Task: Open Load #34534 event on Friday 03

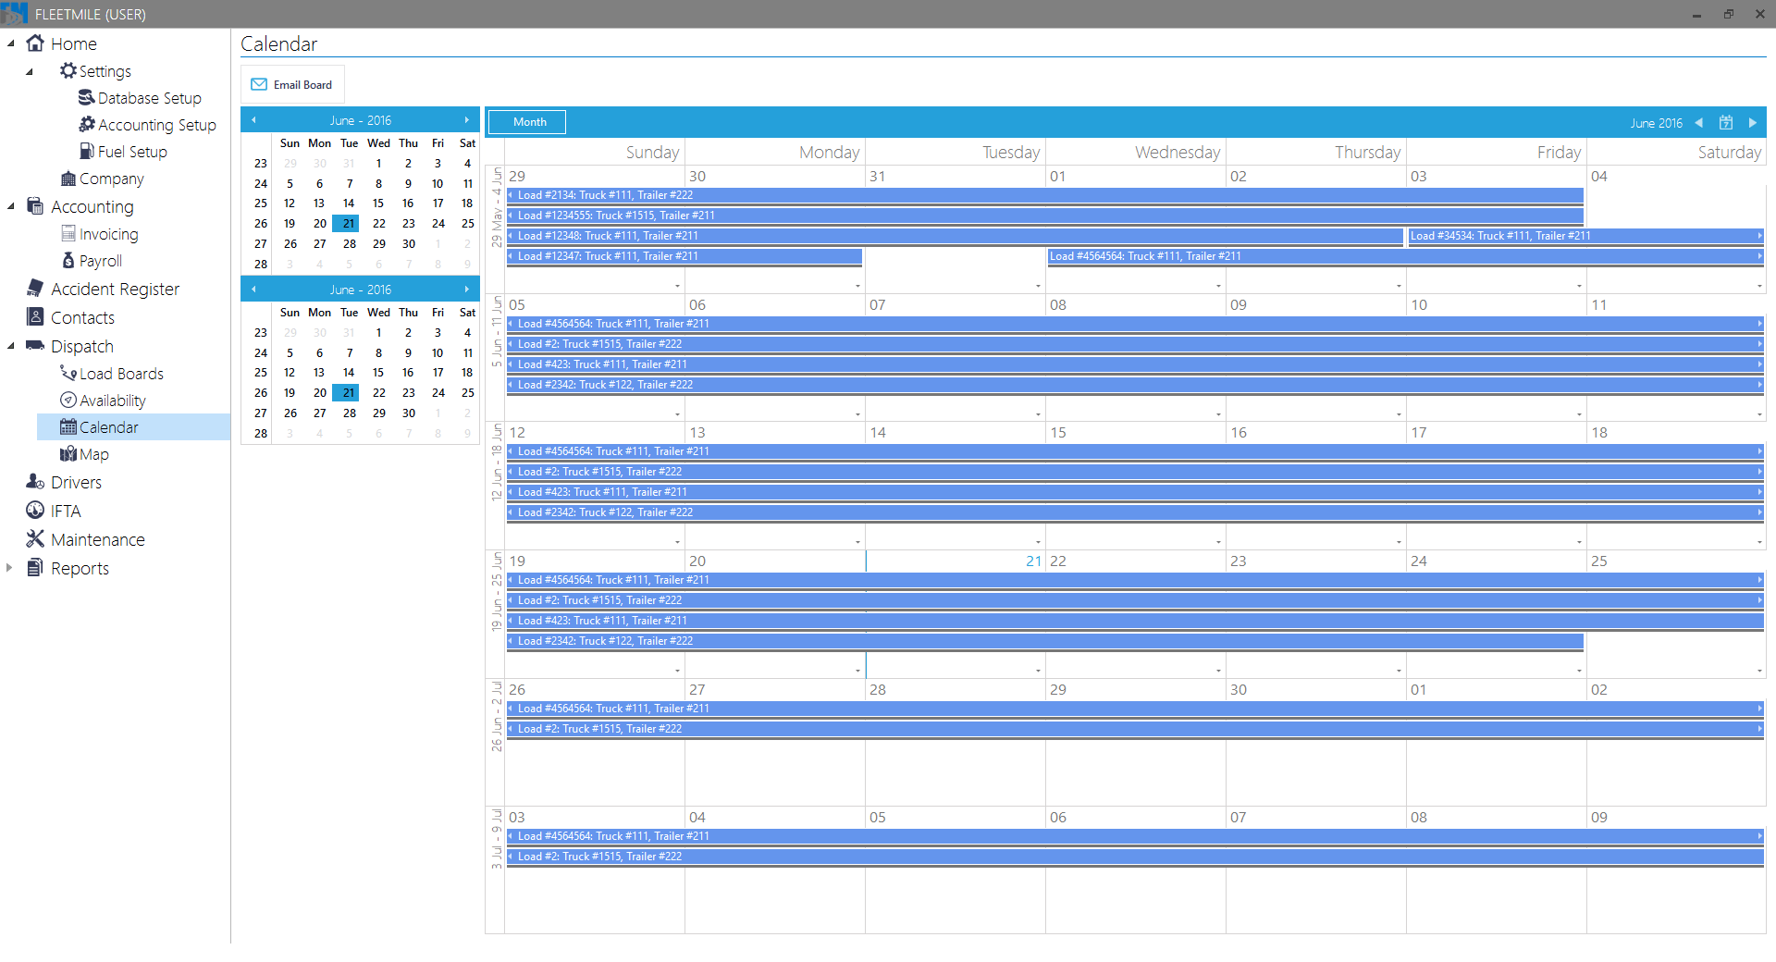Action: click(1585, 236)
